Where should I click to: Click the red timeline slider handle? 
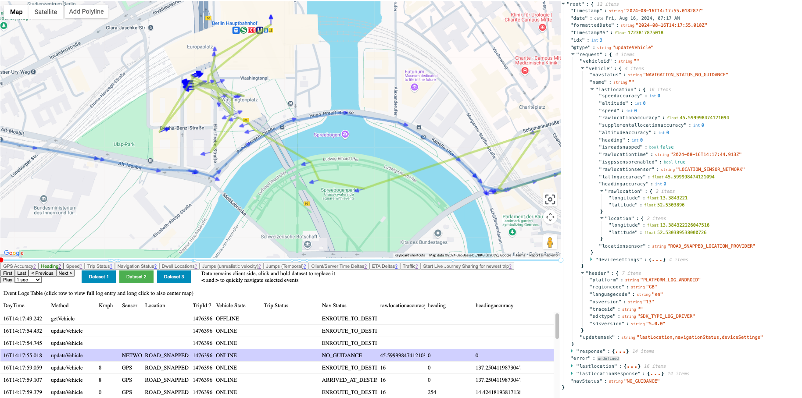[x=2, y=260]
